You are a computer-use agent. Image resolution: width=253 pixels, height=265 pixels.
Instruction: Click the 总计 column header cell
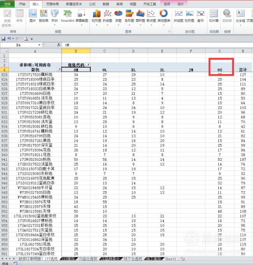tap(243, 69)
